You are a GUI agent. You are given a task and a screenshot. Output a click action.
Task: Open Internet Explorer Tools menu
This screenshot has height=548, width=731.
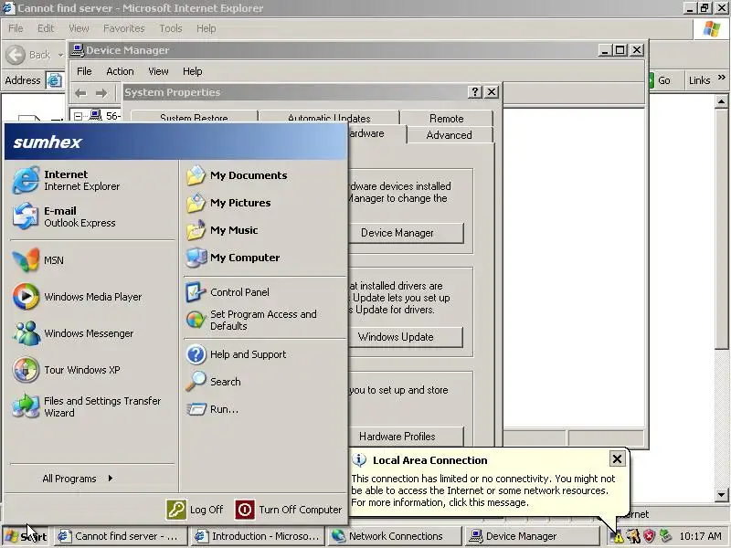pyautogui.click(x=171, y=28)
